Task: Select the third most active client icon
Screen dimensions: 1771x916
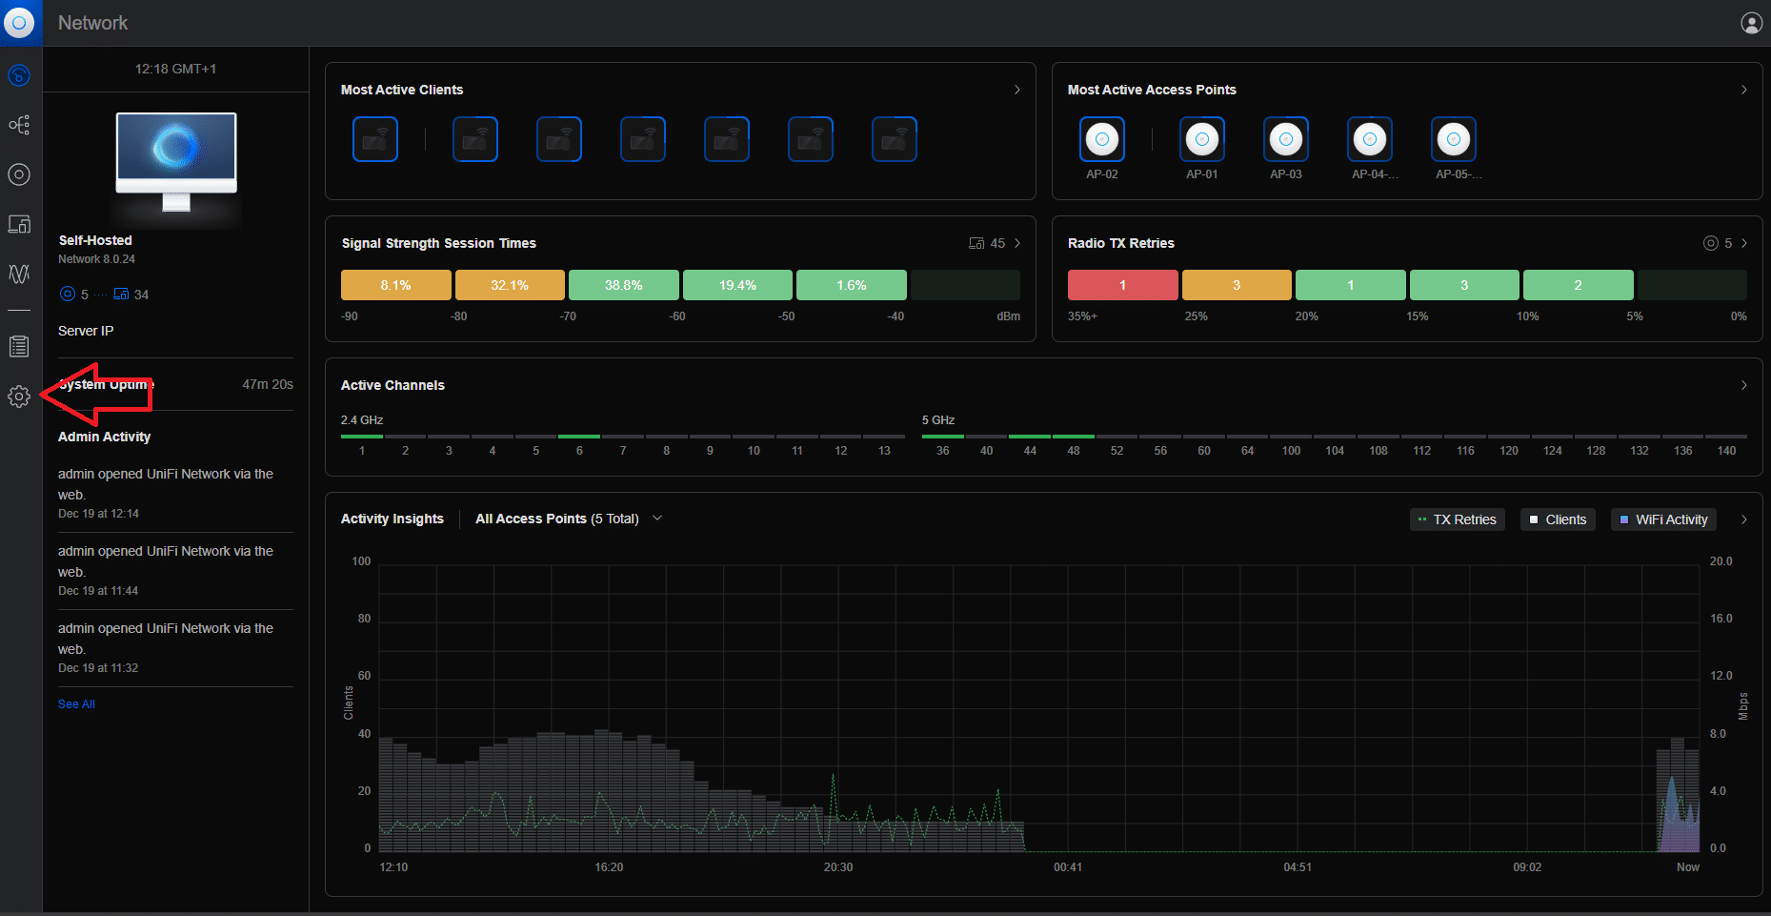Action: pyautogui.click(x=559, y=139)
